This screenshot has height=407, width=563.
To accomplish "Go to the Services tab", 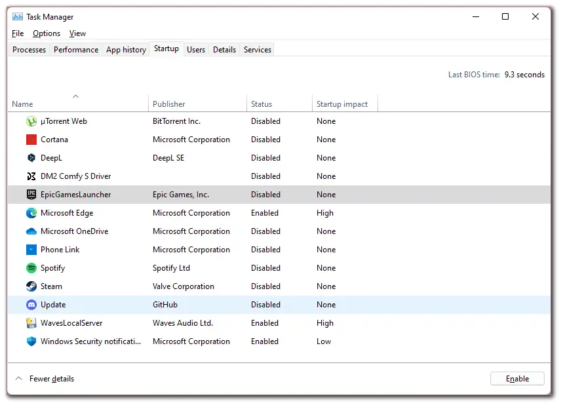I will 258,50.
